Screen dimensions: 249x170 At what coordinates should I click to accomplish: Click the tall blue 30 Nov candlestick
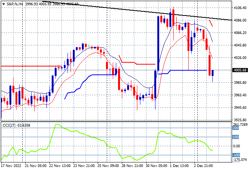[x=158, y=43]
